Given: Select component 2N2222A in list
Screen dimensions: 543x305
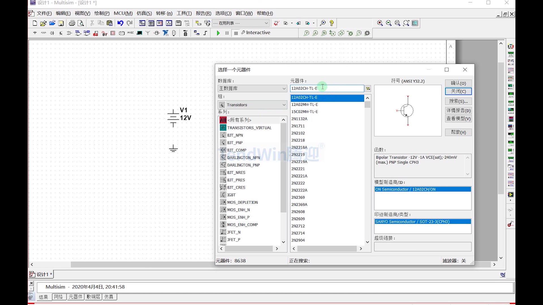Looking at the screenshot, I should click(x=299, y=190).
